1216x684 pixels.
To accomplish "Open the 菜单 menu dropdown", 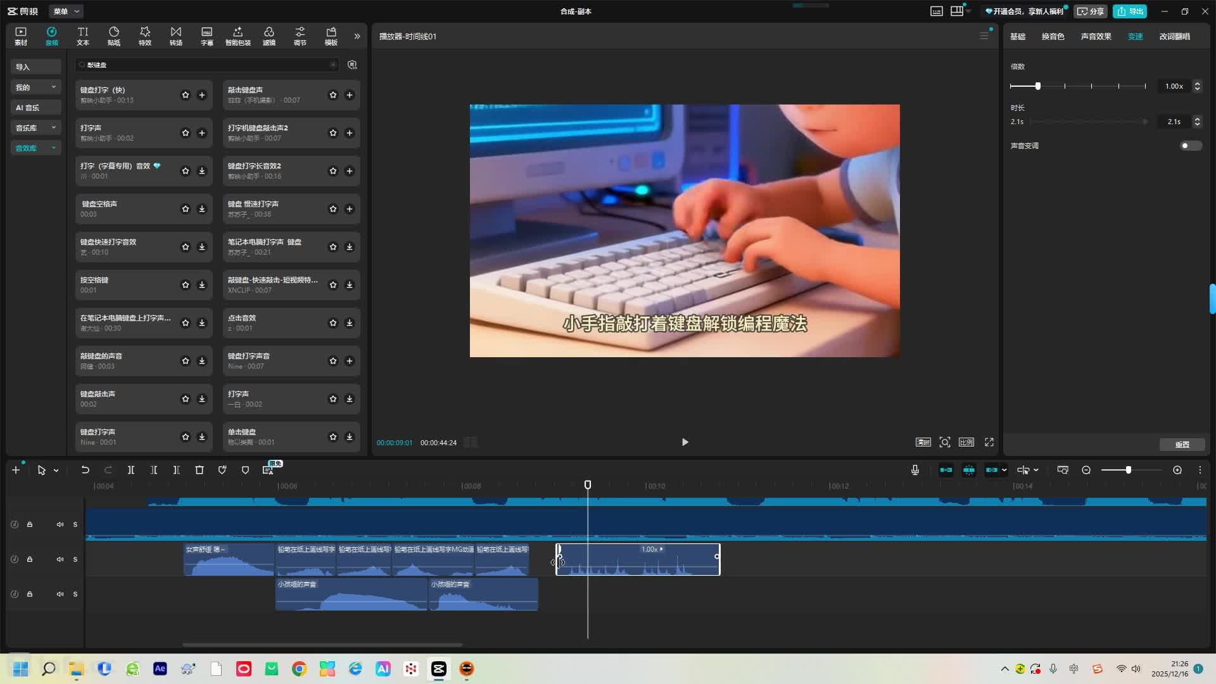I will [66, 11].
